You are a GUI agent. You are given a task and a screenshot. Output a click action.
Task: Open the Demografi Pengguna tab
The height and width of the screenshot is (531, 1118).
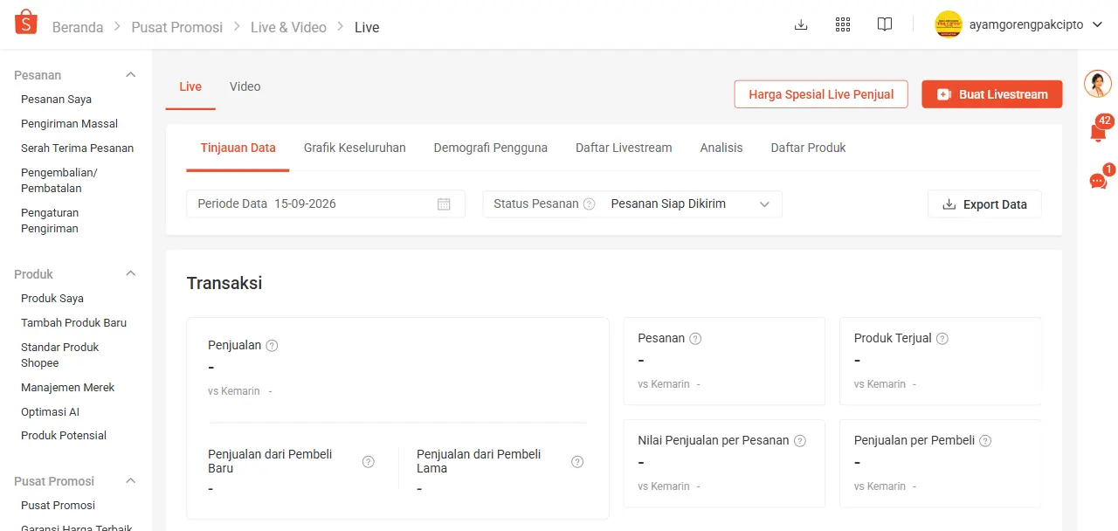point(491,148)
